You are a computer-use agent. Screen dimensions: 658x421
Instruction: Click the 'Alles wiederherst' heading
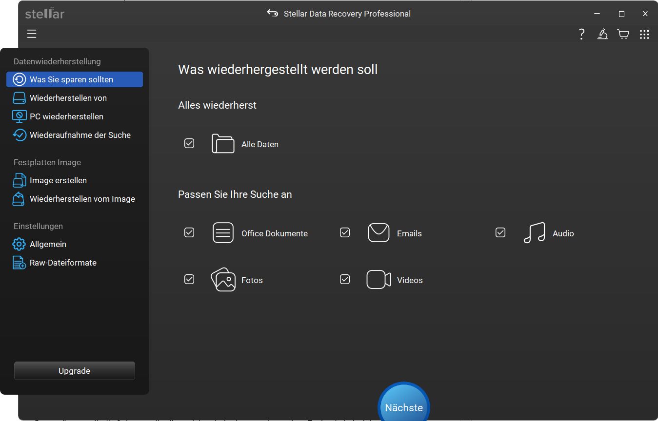218,105
